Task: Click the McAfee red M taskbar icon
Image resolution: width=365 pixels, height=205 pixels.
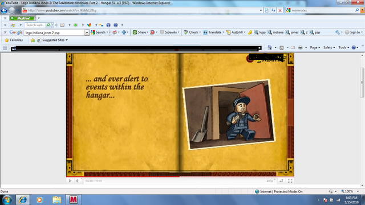Action: click(x=74, y=200)
